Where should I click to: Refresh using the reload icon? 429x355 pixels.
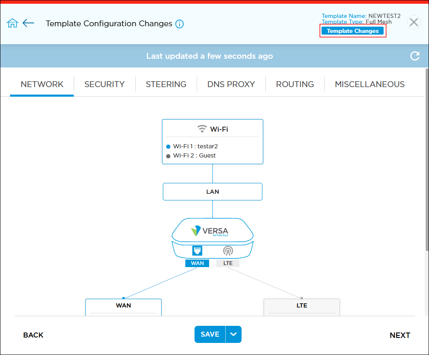[x=415, y=56]
